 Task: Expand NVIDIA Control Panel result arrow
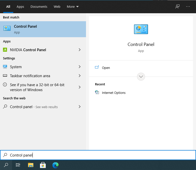tap(79, 50)
